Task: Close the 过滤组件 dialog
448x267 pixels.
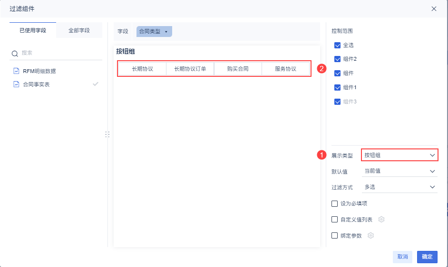Action: (434, 9)
